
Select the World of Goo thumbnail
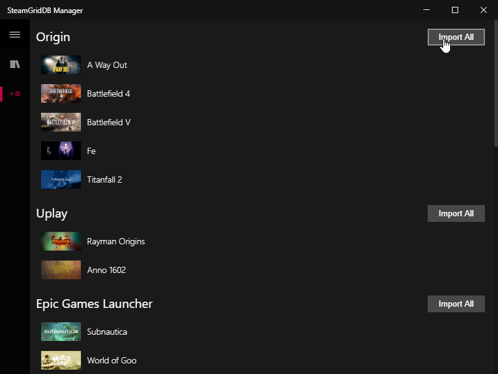click(x=61, y=360)
